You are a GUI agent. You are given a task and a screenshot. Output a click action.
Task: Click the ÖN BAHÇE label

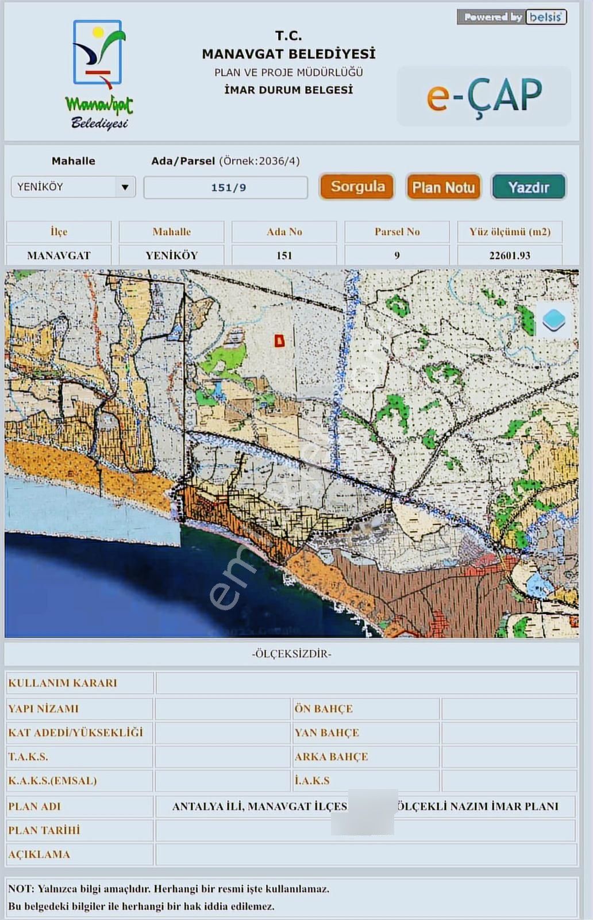pyautogui.click(x=324, y=709)
